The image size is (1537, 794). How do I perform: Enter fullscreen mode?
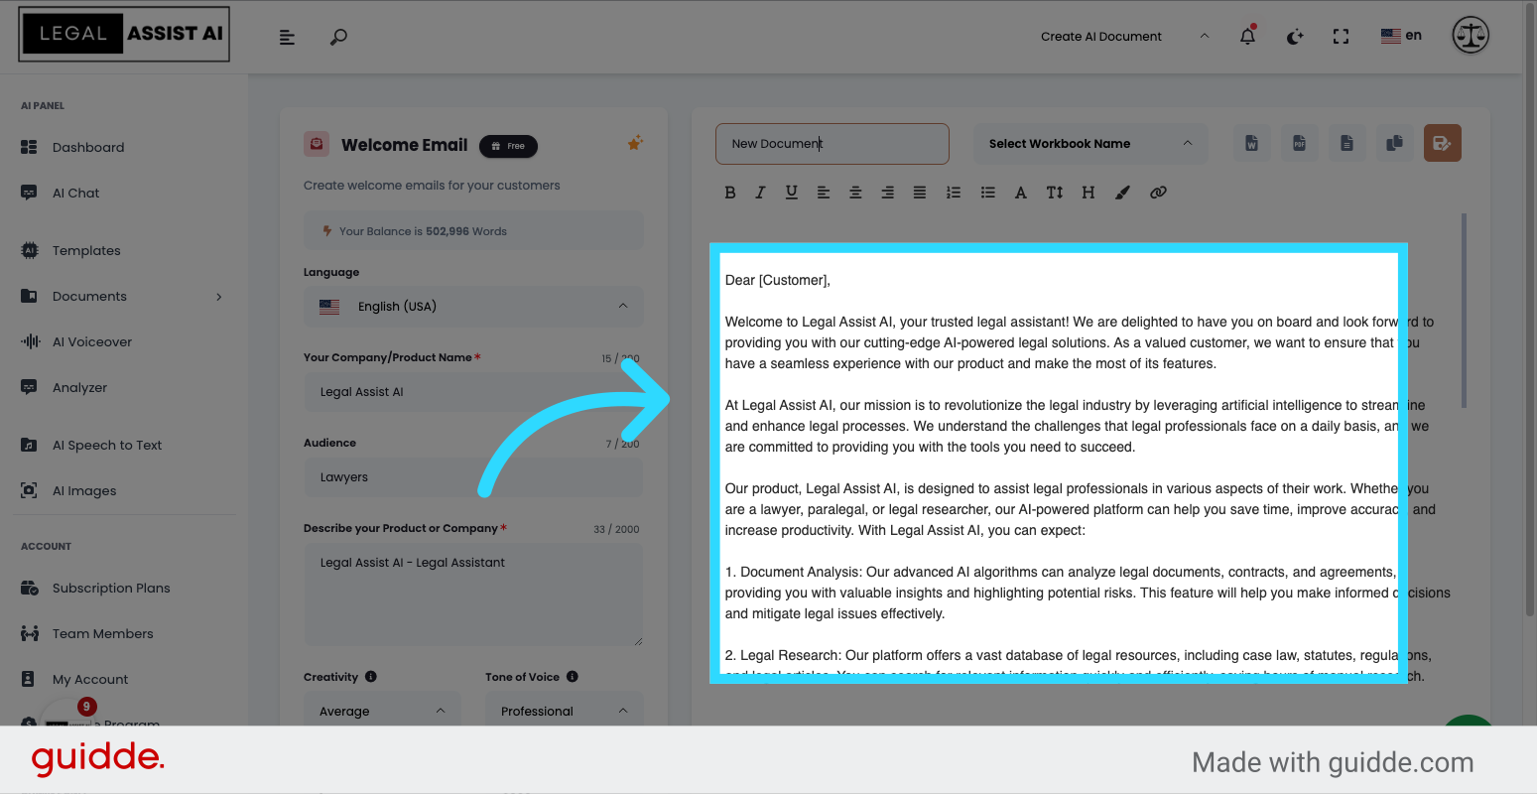pos(1342,37)
